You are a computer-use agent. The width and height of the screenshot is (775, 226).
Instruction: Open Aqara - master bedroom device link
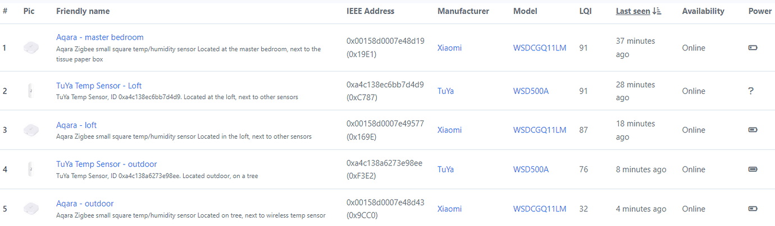pyautogui.click(x=100, y=37)
